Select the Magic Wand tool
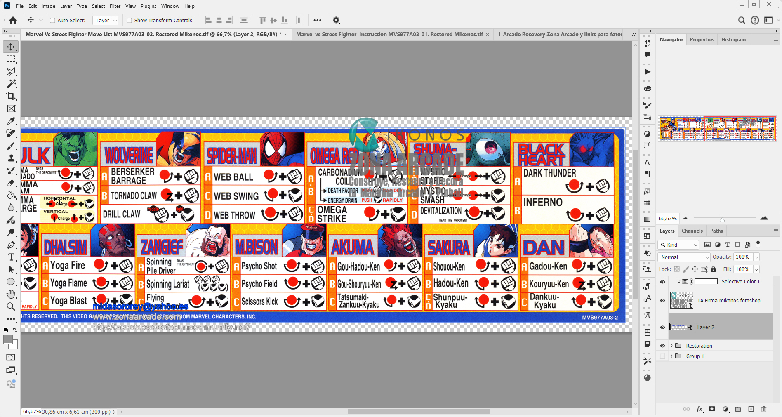Viewport: 782px width, 417px height. [x=11, y=84]
